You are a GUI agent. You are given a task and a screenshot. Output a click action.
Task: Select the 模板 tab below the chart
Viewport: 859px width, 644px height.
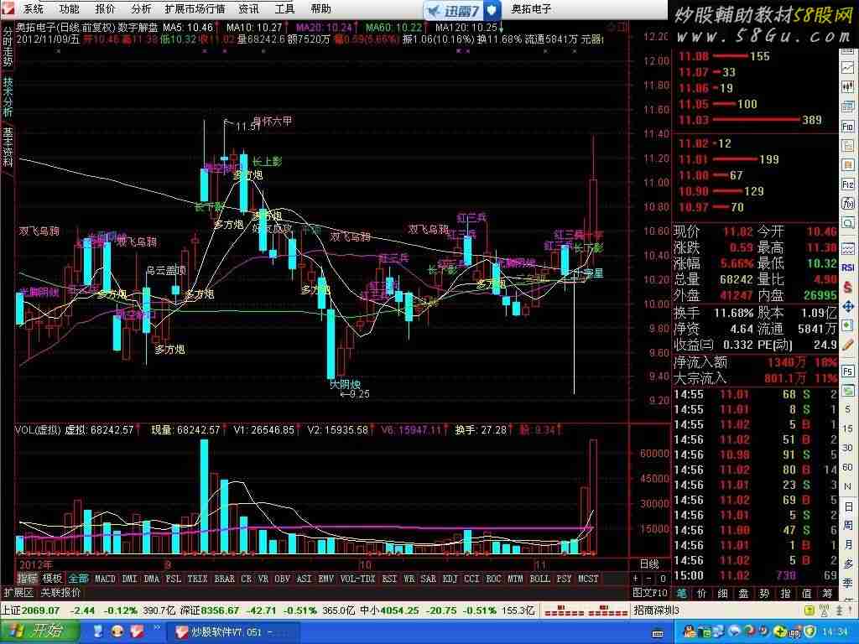[x=53, y=579]
